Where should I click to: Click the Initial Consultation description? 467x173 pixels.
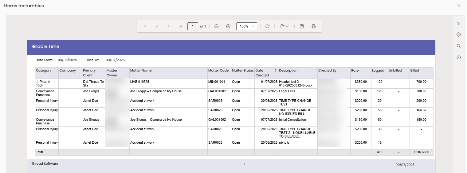click(x=292, y=120)
